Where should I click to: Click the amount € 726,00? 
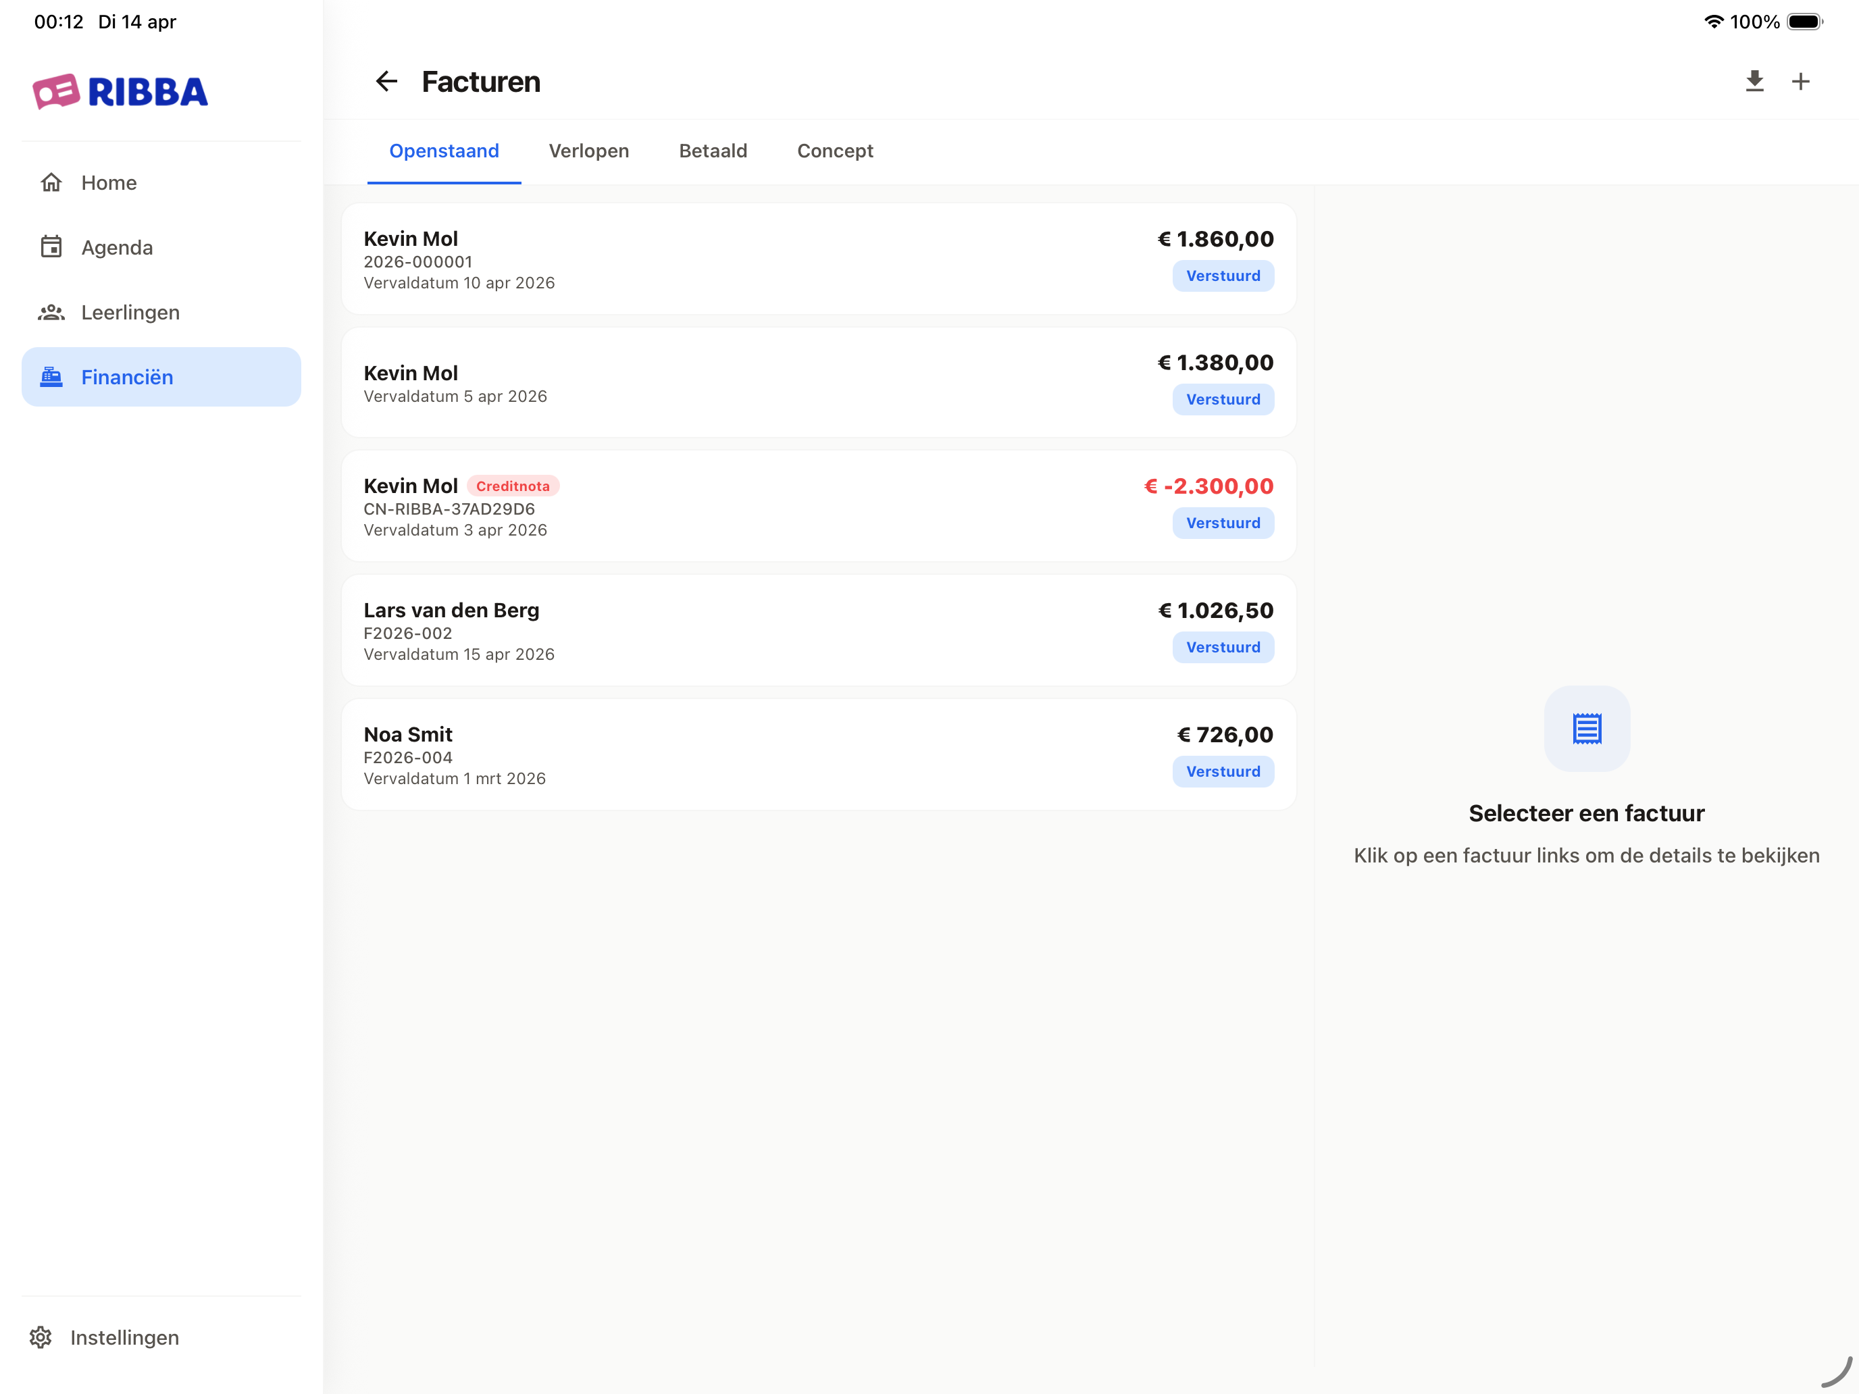click(1225, 734)
